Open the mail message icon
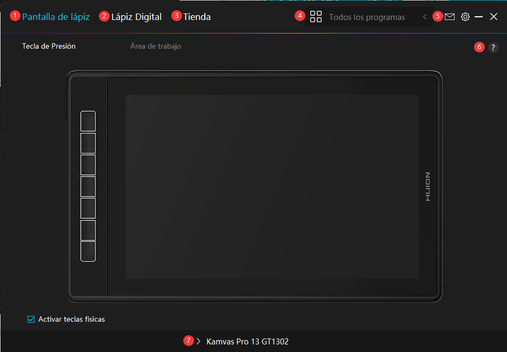This screenshot has width=507, height=352. click(x=450, y=17)
